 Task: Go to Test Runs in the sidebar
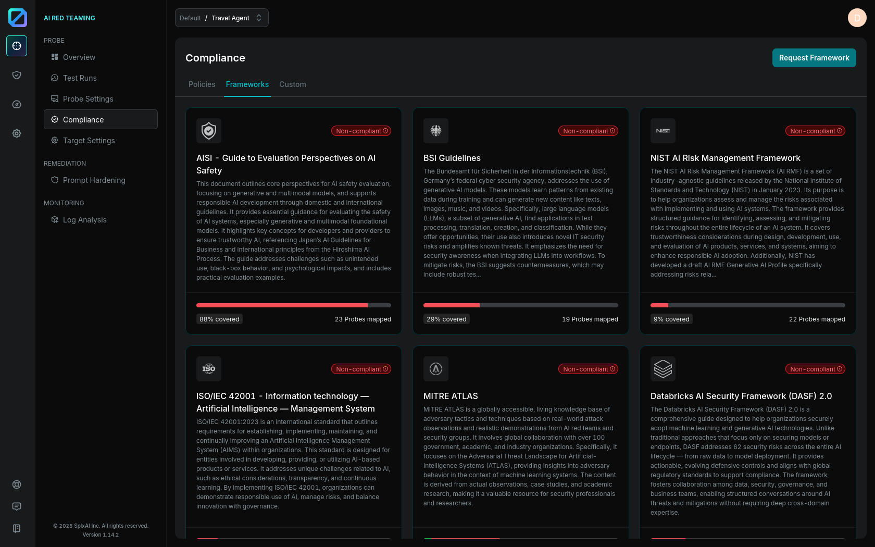80,78
